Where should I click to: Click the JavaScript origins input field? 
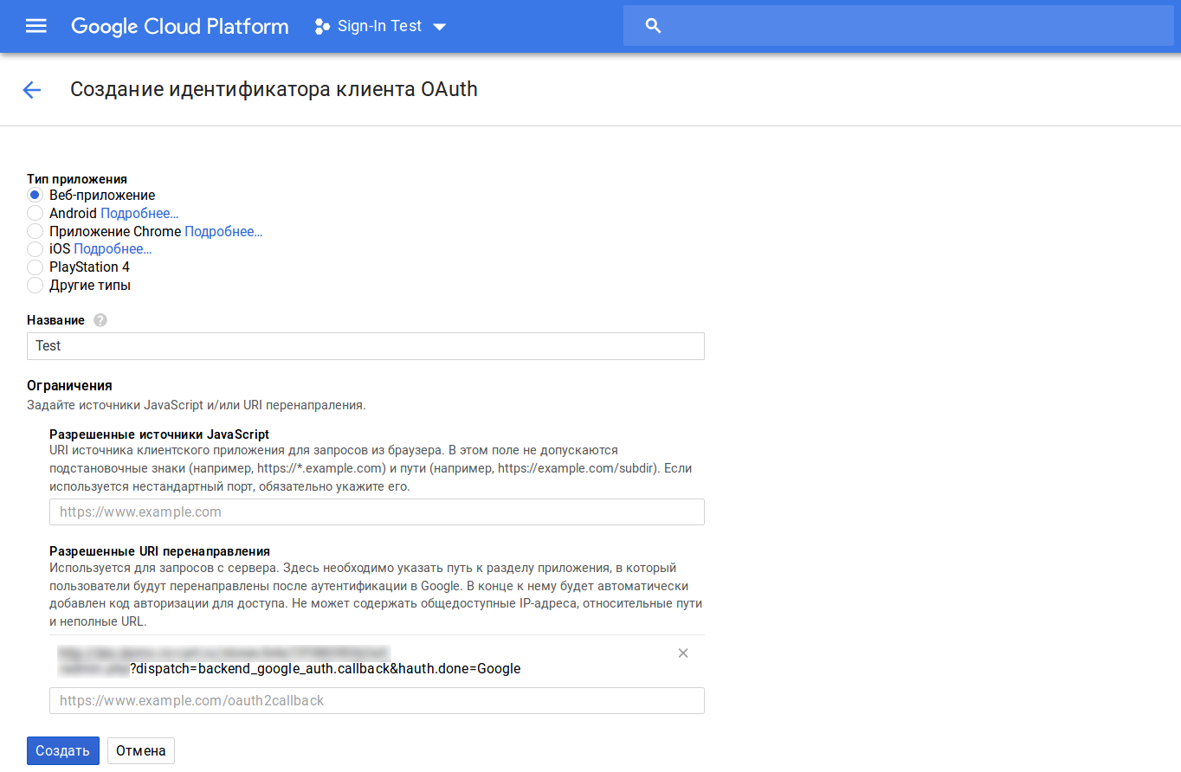(x=377, y=511)
